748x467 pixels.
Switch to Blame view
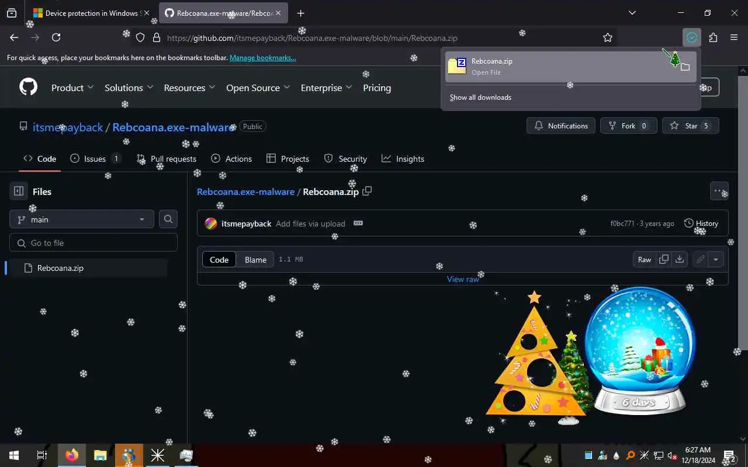tap(255, 260)
